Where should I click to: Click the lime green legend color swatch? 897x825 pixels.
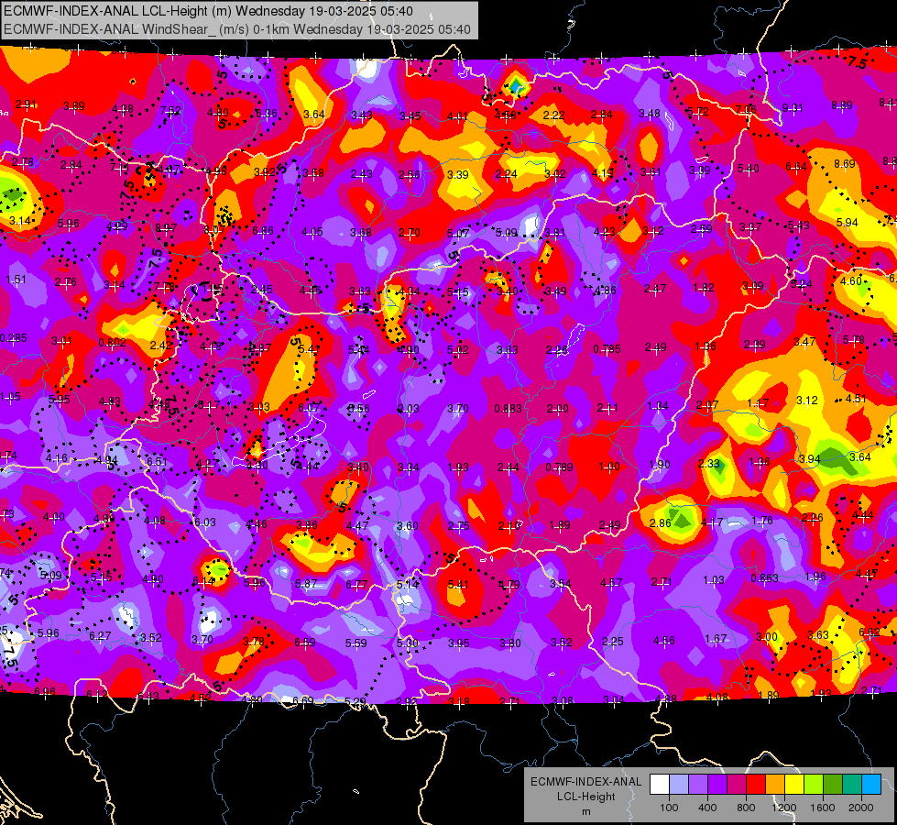tap(814, 784)
